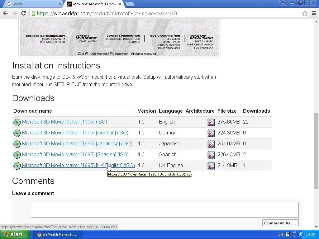Download the [UK English] ISO version
Viewport: 319px width, 239px height.
click(78, 166)
